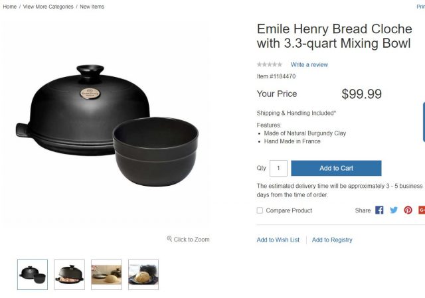Select first thumbnail of cloche with bowl
This screenshot has height=298, width=425.
click(33, 274)
